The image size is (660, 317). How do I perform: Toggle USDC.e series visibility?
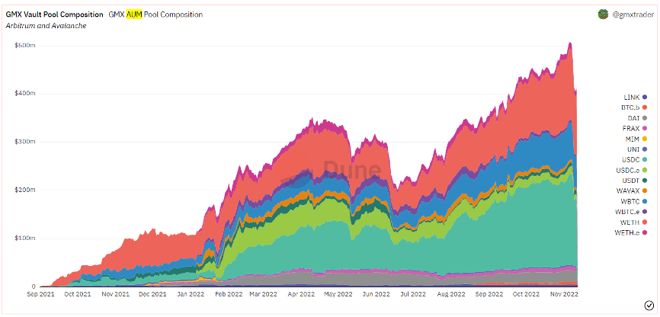pos(633,171)
